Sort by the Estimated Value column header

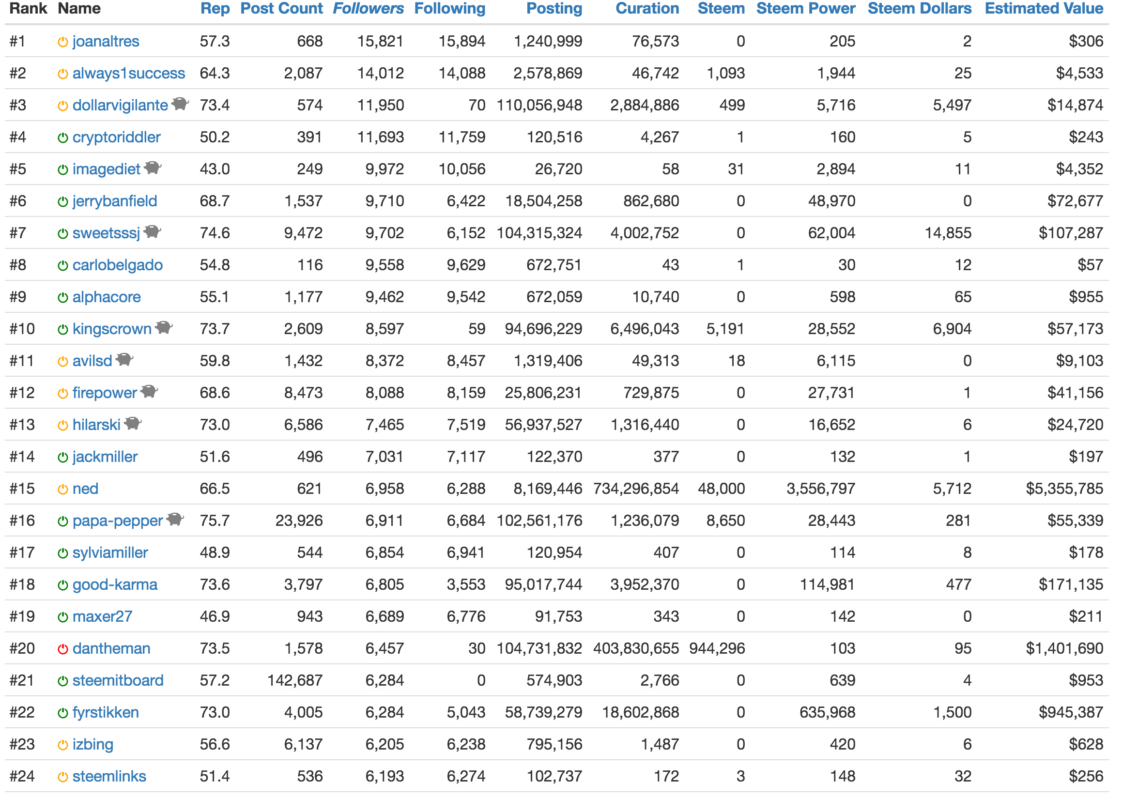click(x=1045, y=8)
